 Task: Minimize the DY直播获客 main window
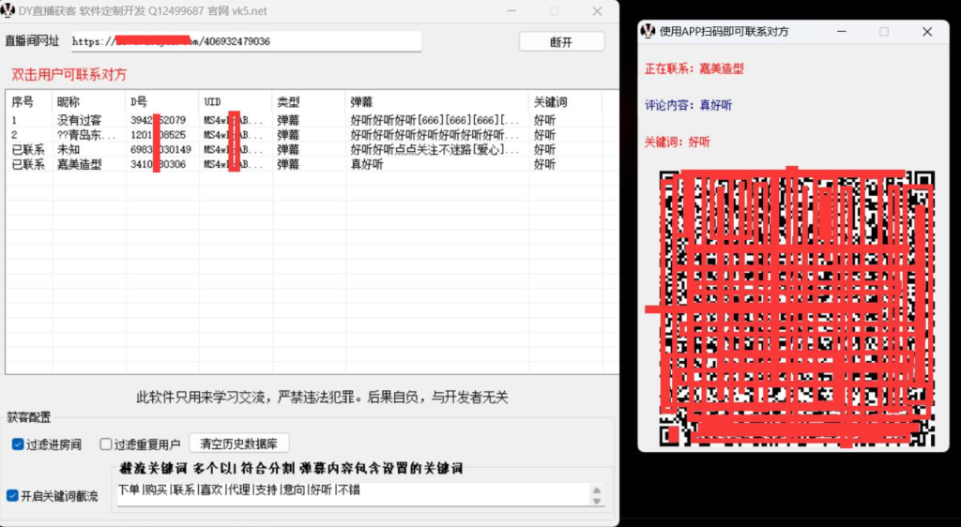click(510, 11)
